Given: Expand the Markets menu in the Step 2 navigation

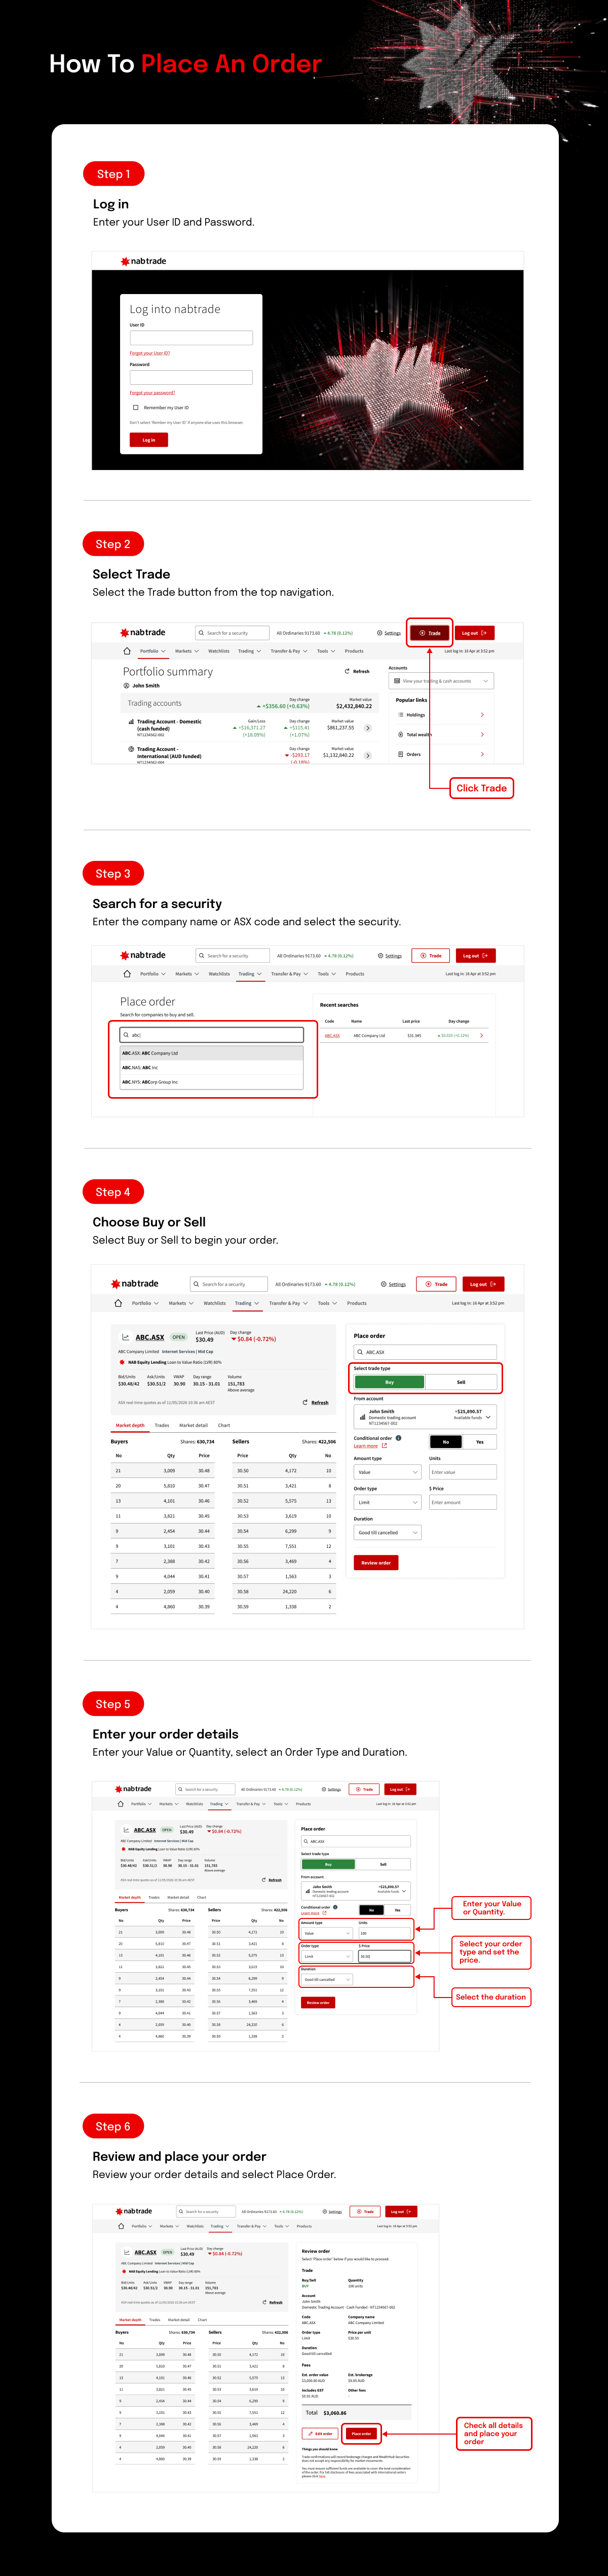Looking at the screenshot, I should click(186, 651).
